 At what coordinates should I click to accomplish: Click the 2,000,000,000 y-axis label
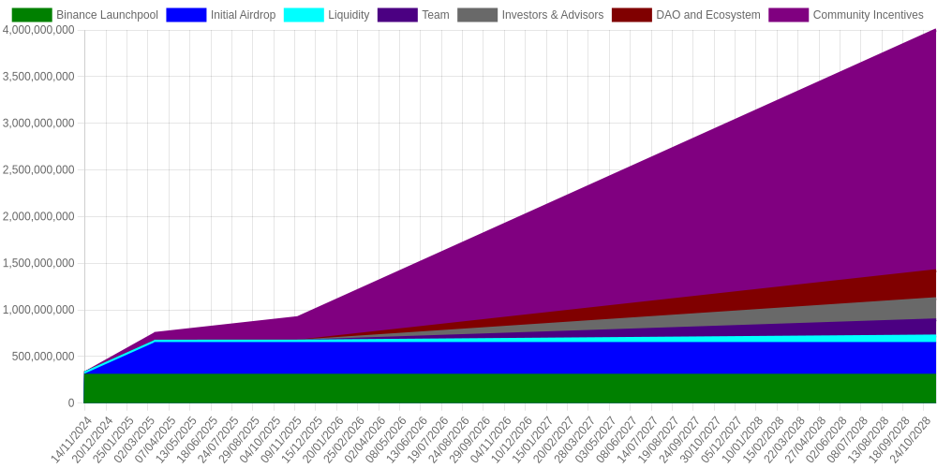pyautogui.click(x=38, y=216)
